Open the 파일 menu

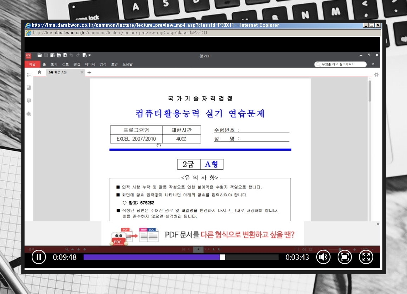pyautogui.click(x=32, y=64)
